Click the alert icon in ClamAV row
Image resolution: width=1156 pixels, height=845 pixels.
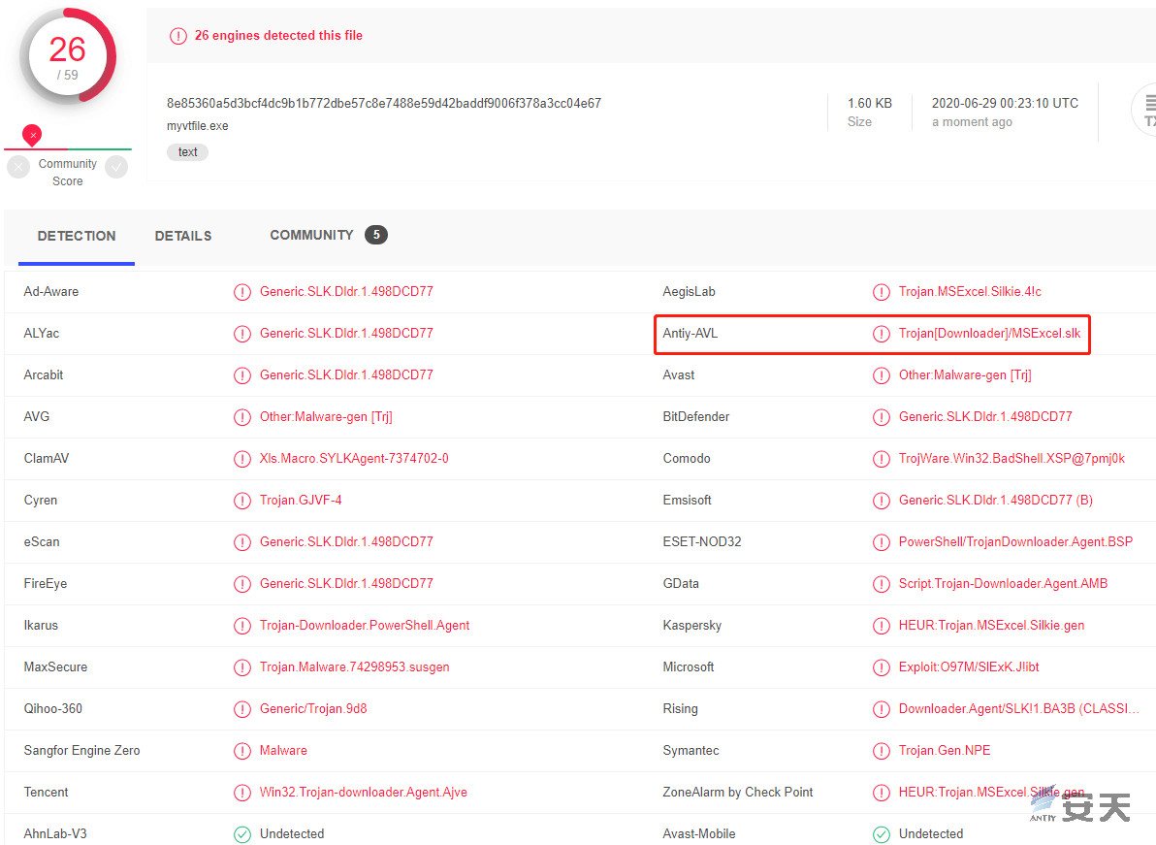pyautogui.click(x=242, y=459)
